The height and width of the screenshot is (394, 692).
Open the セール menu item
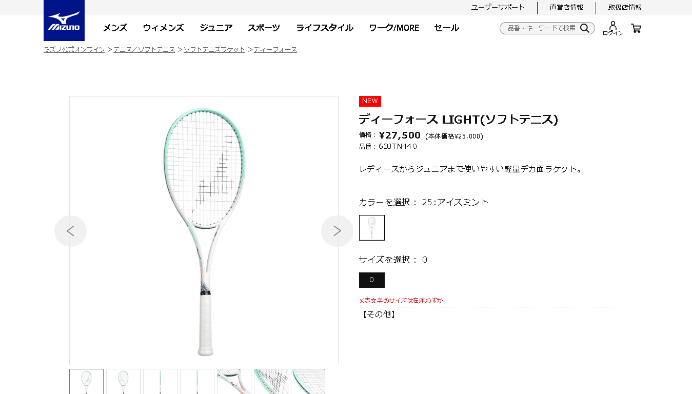click(x=446, y=28)
